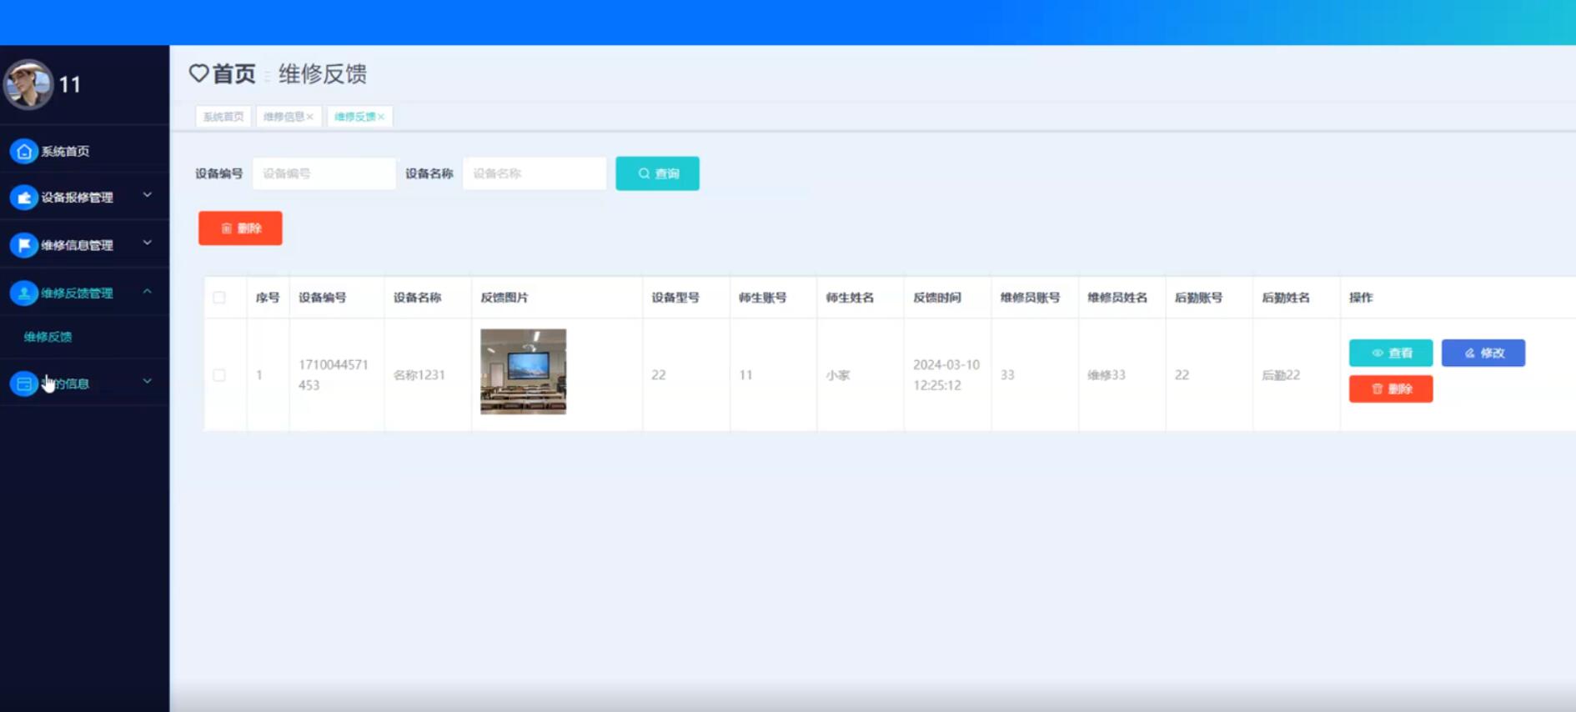Open the 系统首页 sidebar item
Screen dimensions: 1576x712
click(84, 151)
